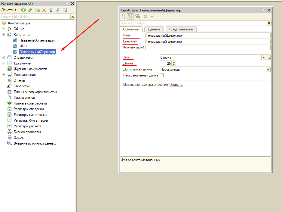Click the Регистры сведений icon

[10, 109]
